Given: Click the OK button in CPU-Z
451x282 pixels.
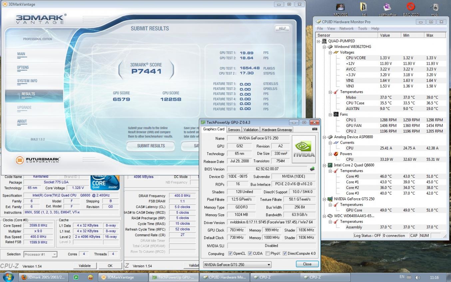Looking at the screenshot, I should 110,266.
